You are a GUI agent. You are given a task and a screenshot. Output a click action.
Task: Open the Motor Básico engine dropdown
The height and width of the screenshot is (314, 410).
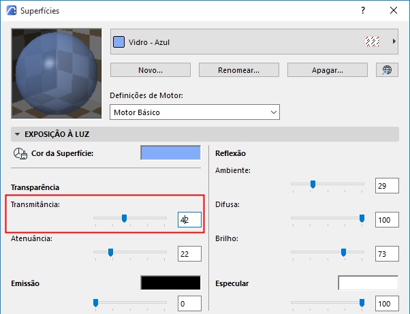pyautogui.click(x=195, y=112)
